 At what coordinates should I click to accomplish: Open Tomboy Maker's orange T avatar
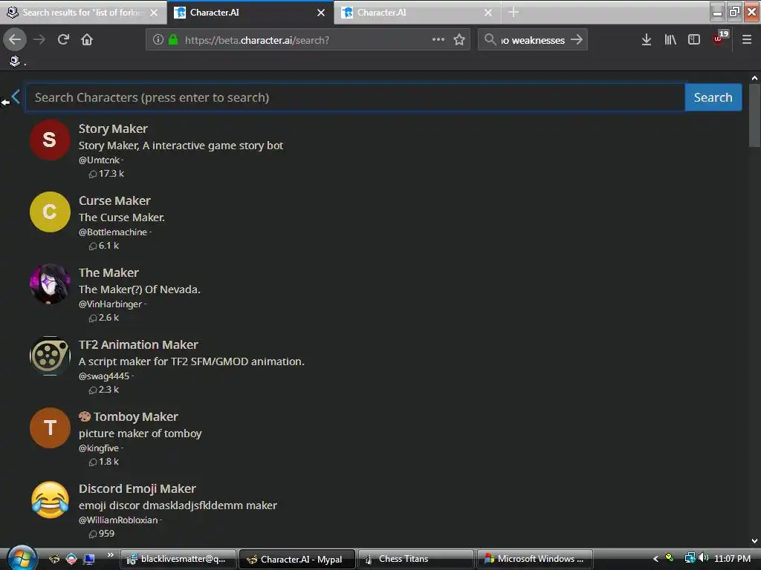click(50, 428)
